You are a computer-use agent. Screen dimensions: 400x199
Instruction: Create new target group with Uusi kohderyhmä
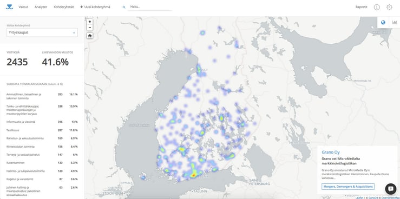tap(95, 7)
